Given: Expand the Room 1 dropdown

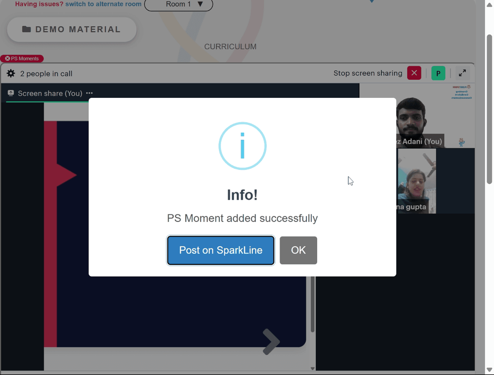Looking at the screenshot, I should point(178,4).
